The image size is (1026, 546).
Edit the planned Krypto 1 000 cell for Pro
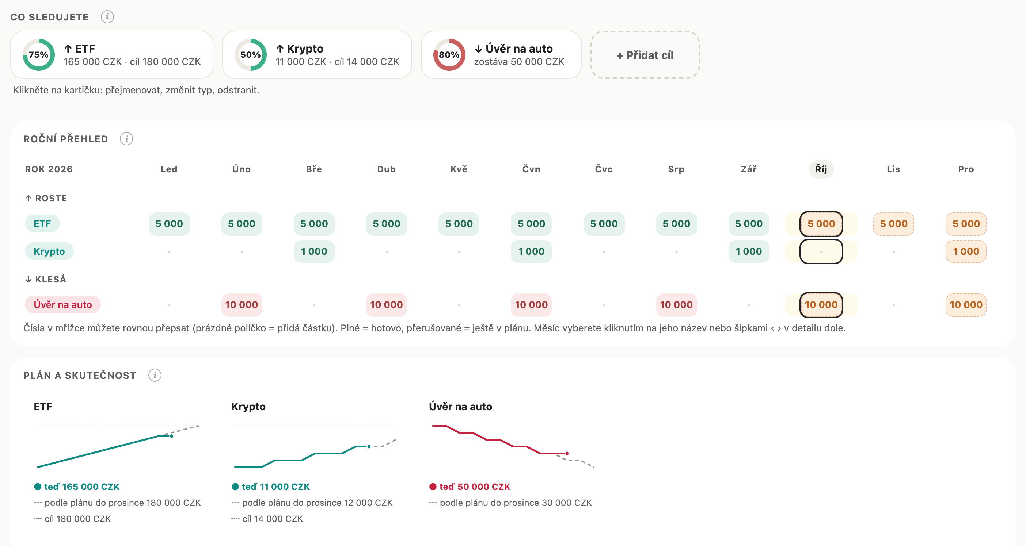966,251
